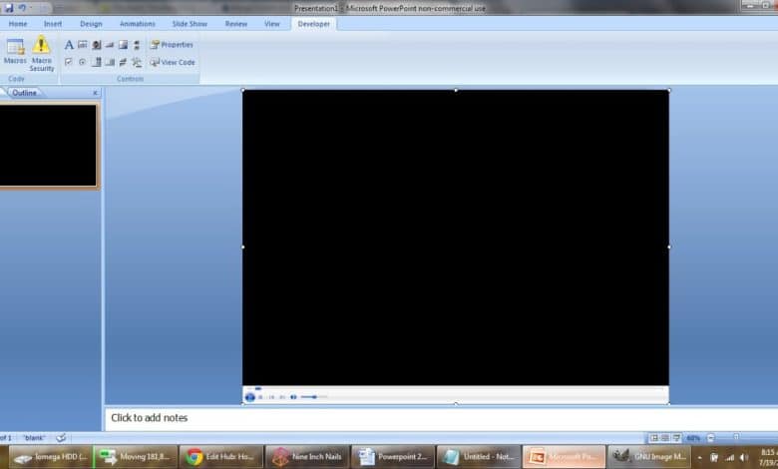Switch to Normal view in status bar

(654, 438)
